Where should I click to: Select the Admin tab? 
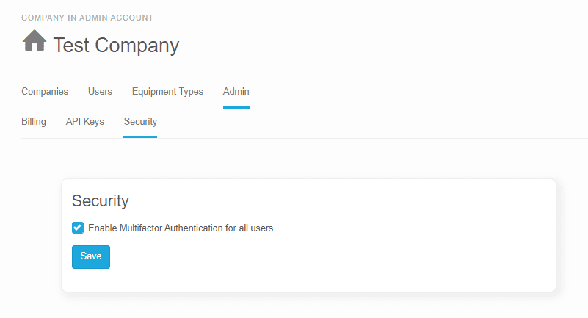point(236,92)
